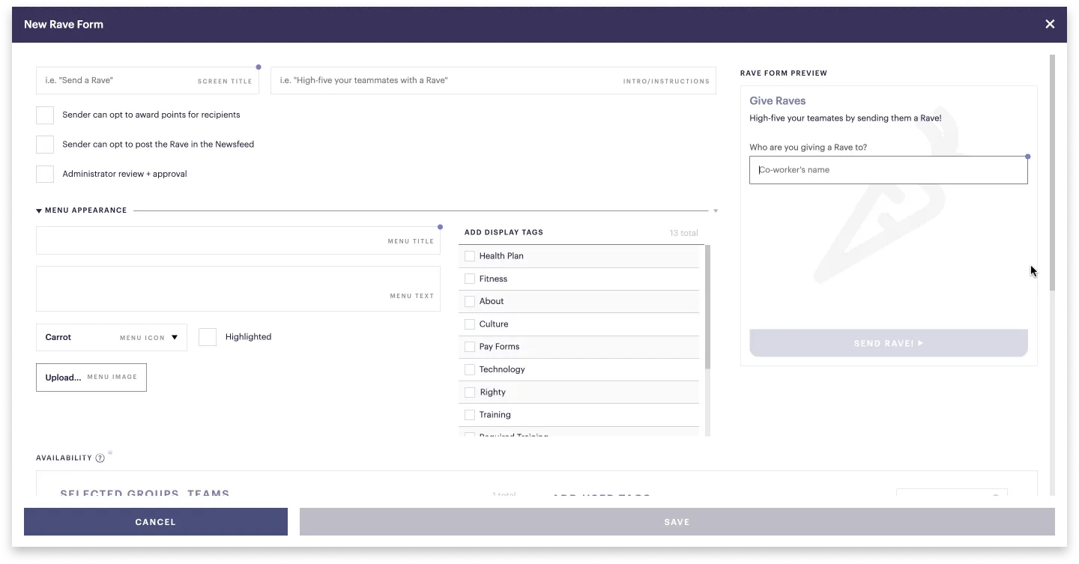The height and width of the screenshot is (564, 1079).
Task: Focus the Menu Title field
Action: pyautogui.click(x=238, y=240)
